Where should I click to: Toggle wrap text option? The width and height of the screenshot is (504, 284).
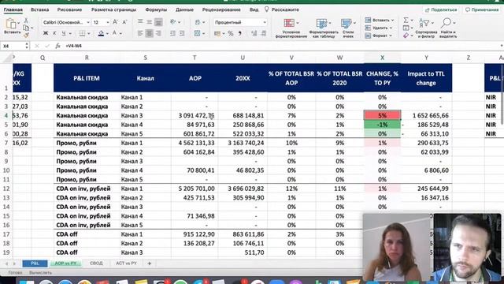point(198,22)
